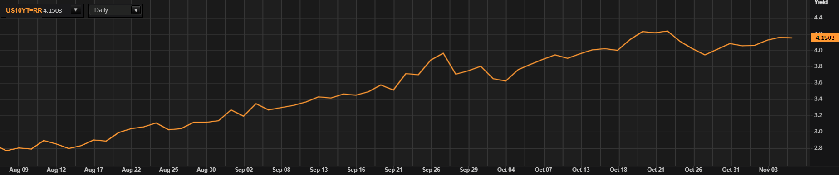
Task: Click the Aug 30 date label
Action: [x=206, y=170]
